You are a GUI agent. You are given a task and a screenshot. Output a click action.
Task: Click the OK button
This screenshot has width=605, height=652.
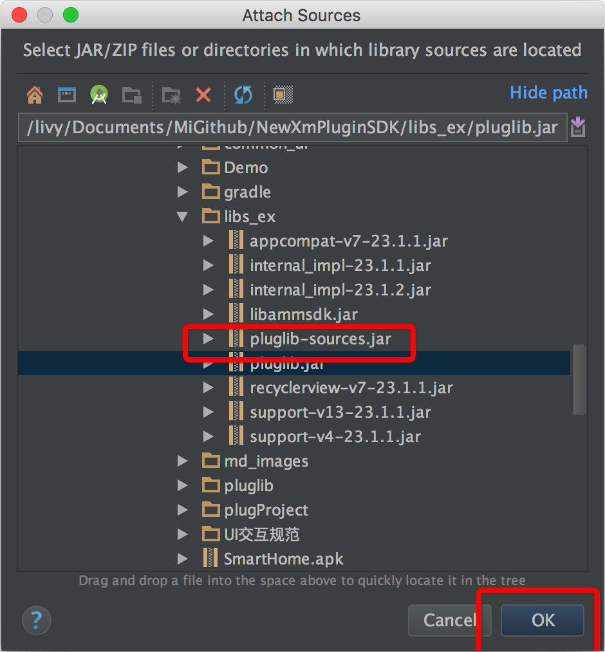[x=543, y=620]
